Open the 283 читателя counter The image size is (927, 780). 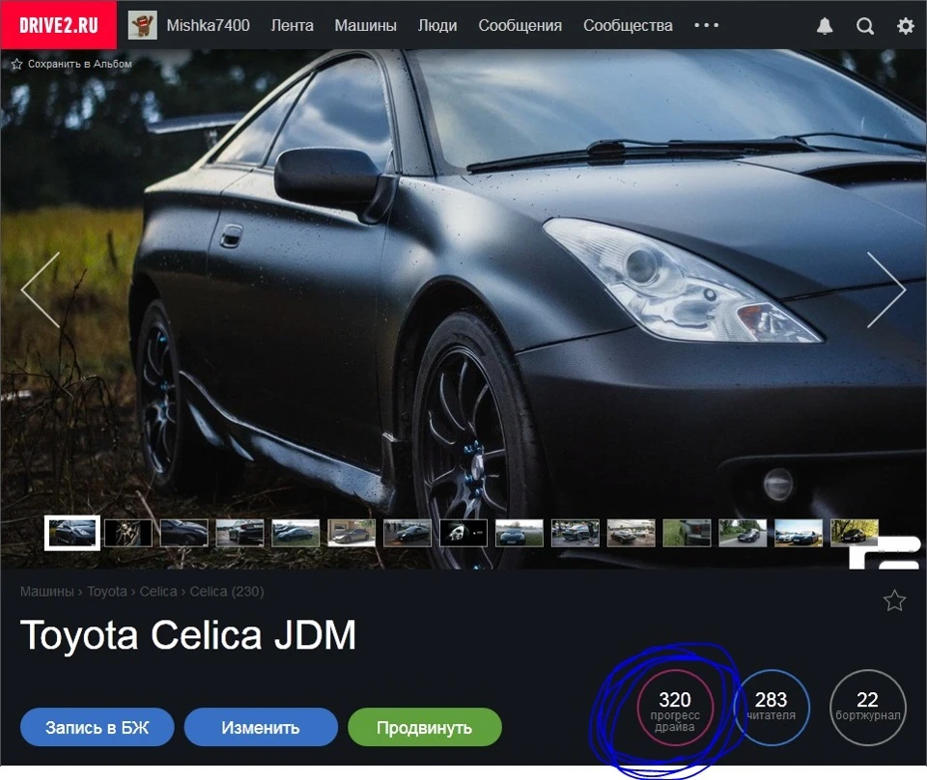[771, 708]
